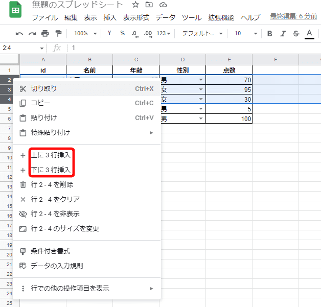Click header cell 名前
The image size is (321, 307).
coord(89,70)
